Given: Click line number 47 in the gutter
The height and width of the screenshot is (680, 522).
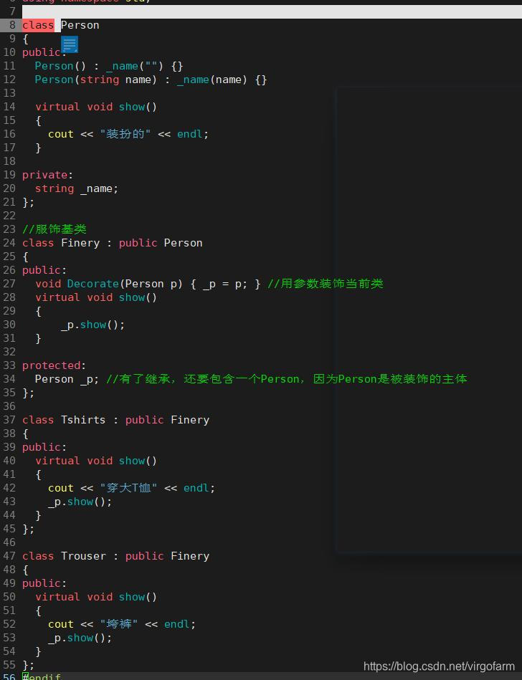Looking at the screenshot, I should point(9,556).
